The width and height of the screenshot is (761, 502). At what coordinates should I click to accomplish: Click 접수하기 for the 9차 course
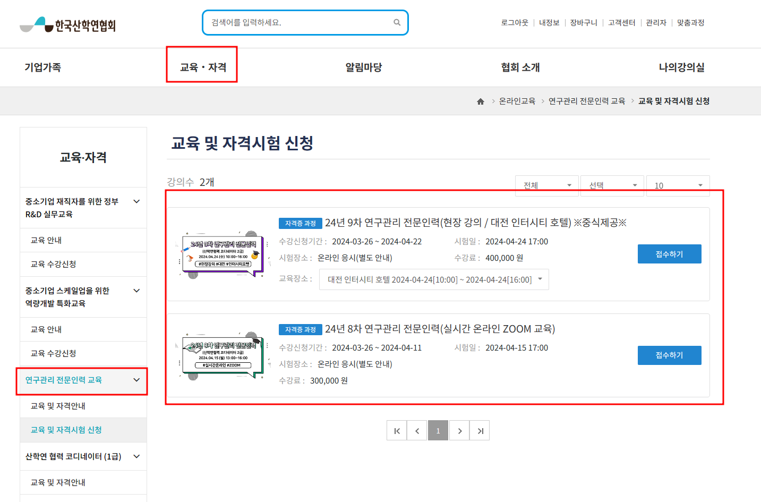669,254
